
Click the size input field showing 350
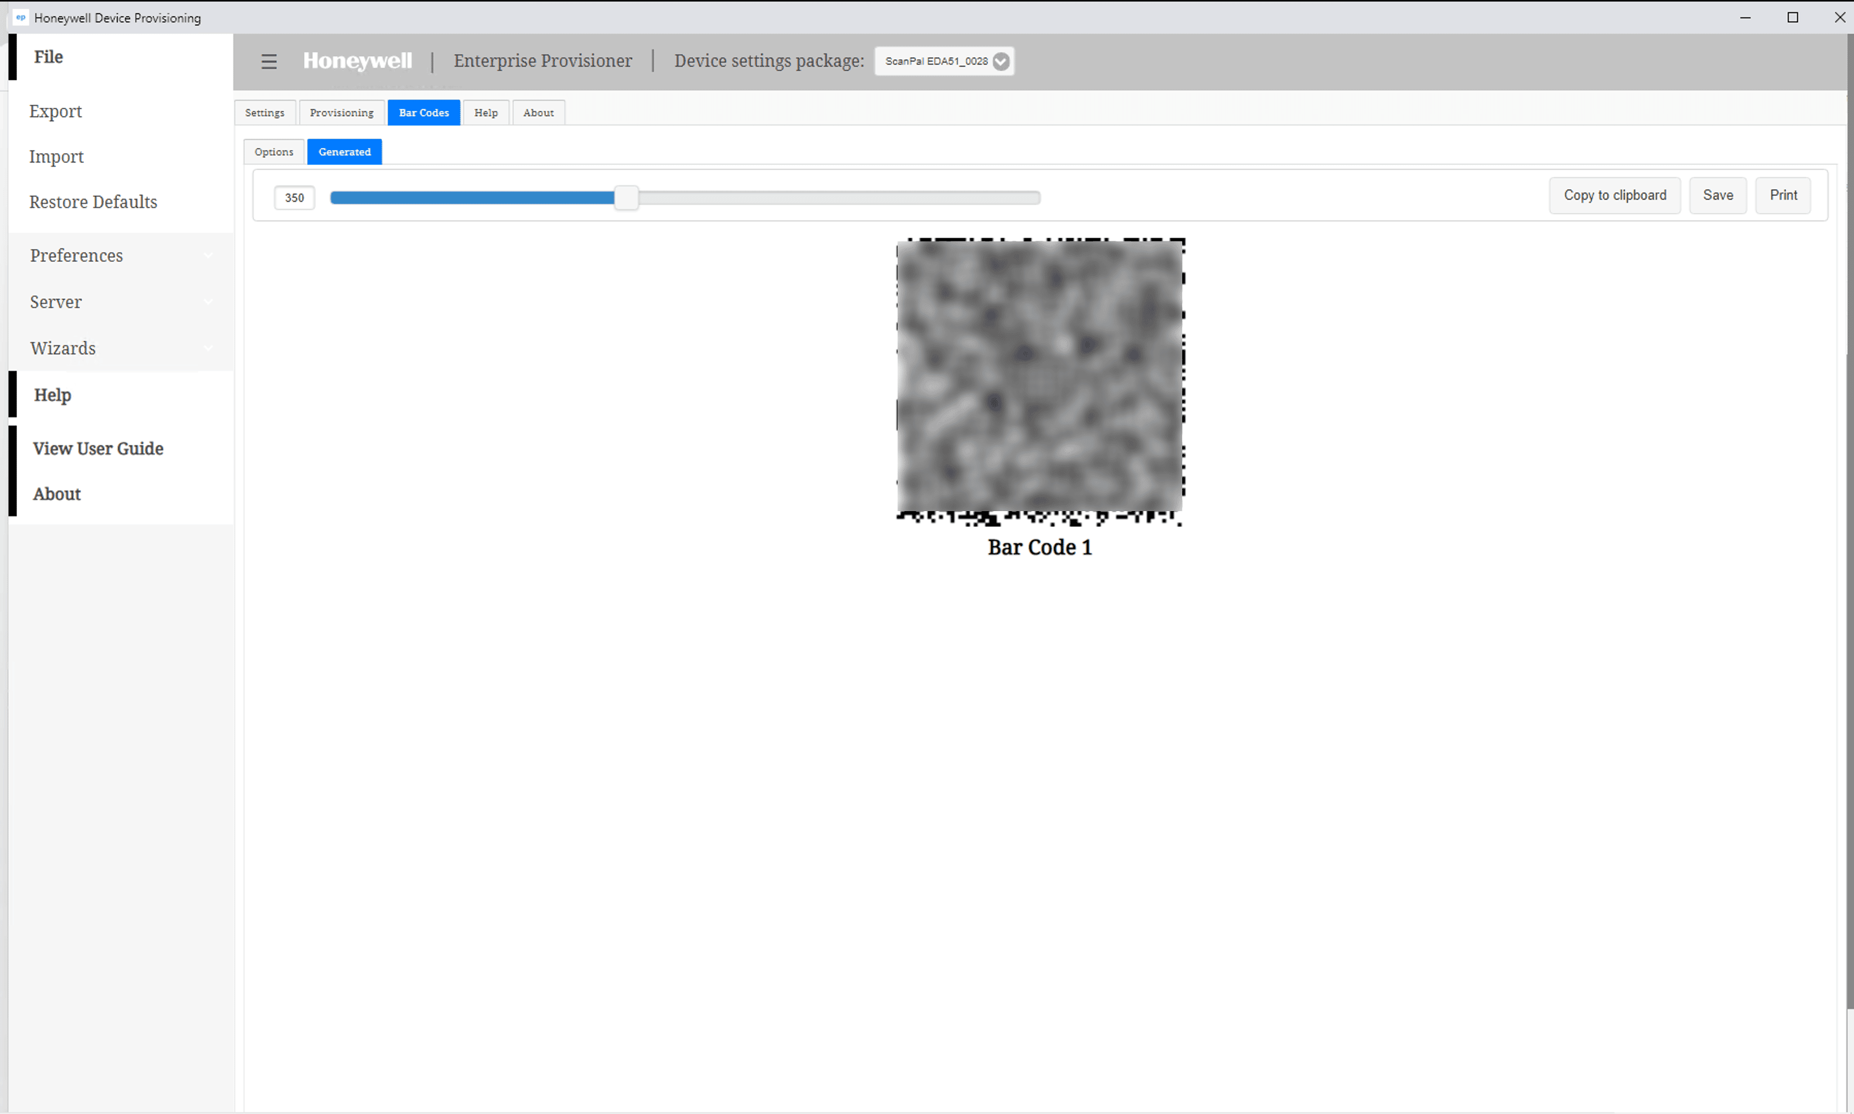(294, 198)
